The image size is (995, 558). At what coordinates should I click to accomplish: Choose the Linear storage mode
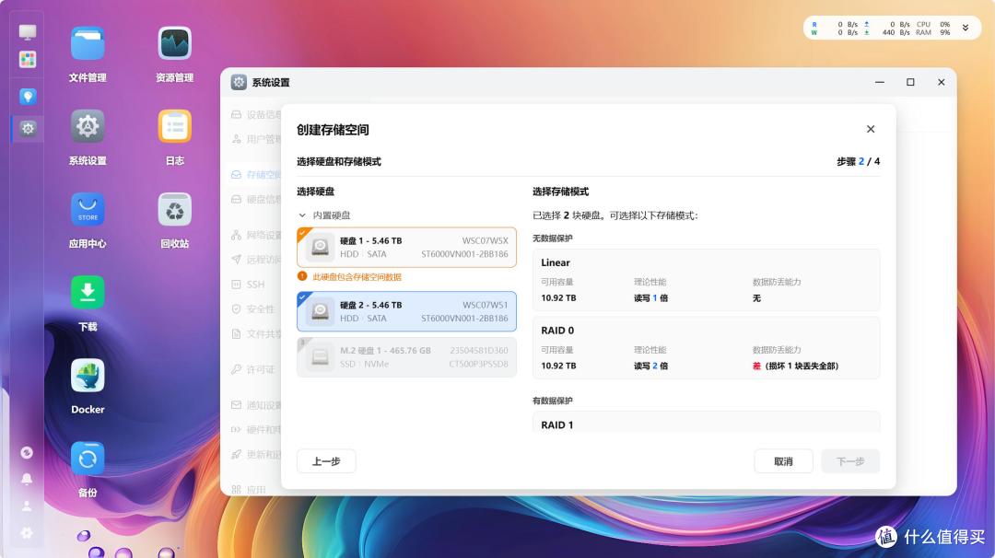click(x=707, y=280)
